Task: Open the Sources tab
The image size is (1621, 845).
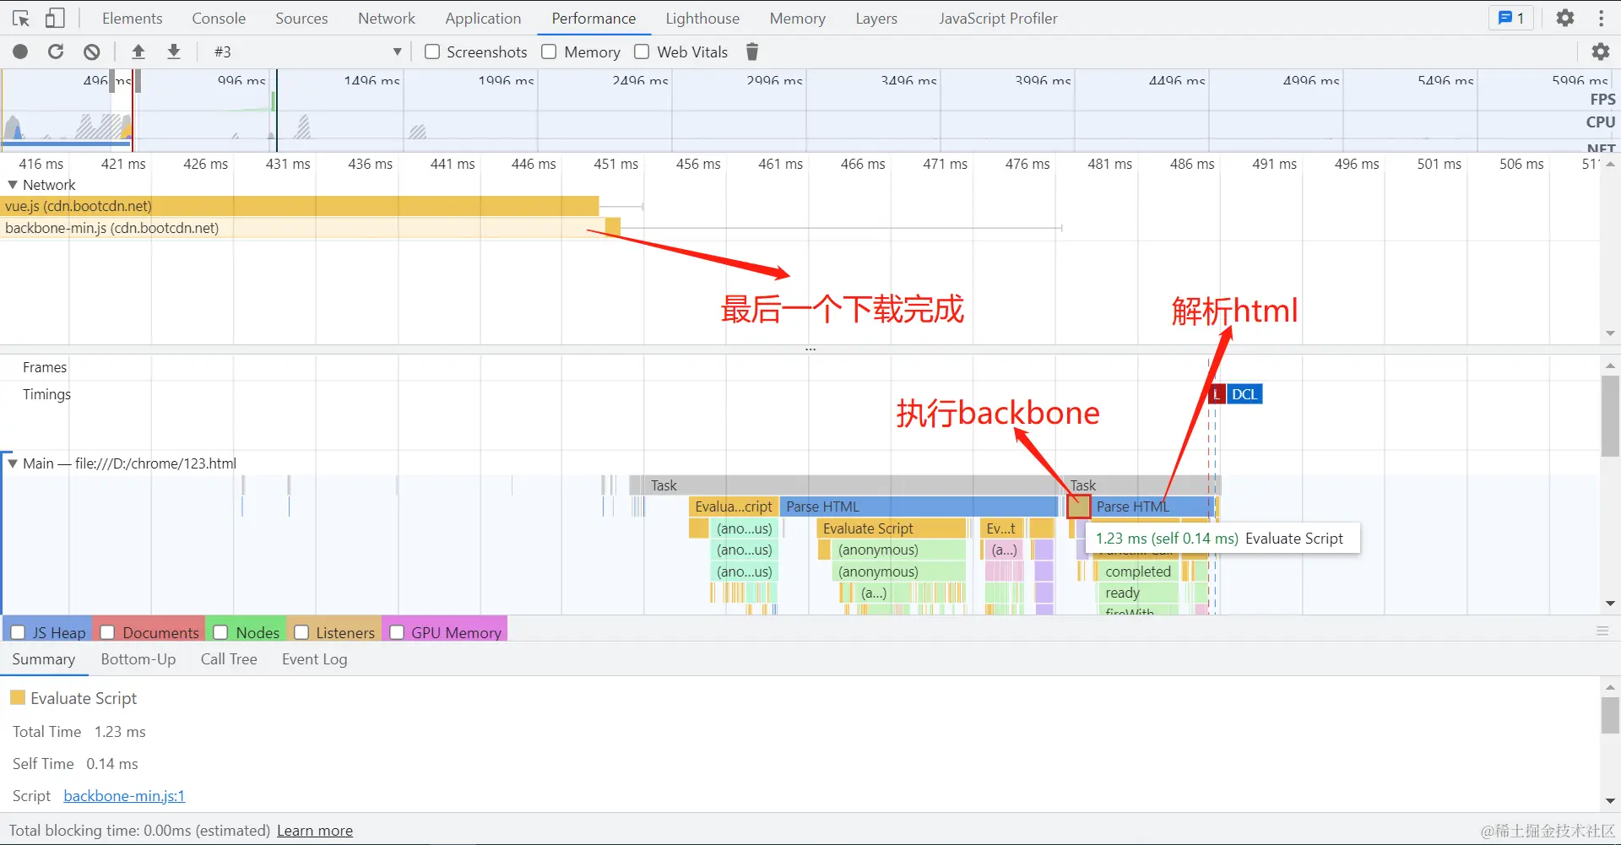Action: pos(301,18)
